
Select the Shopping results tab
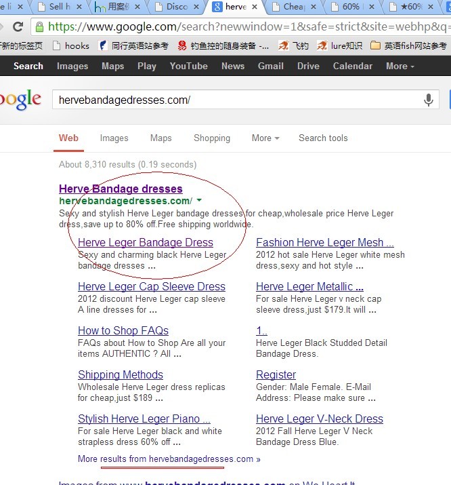(212, 138)
